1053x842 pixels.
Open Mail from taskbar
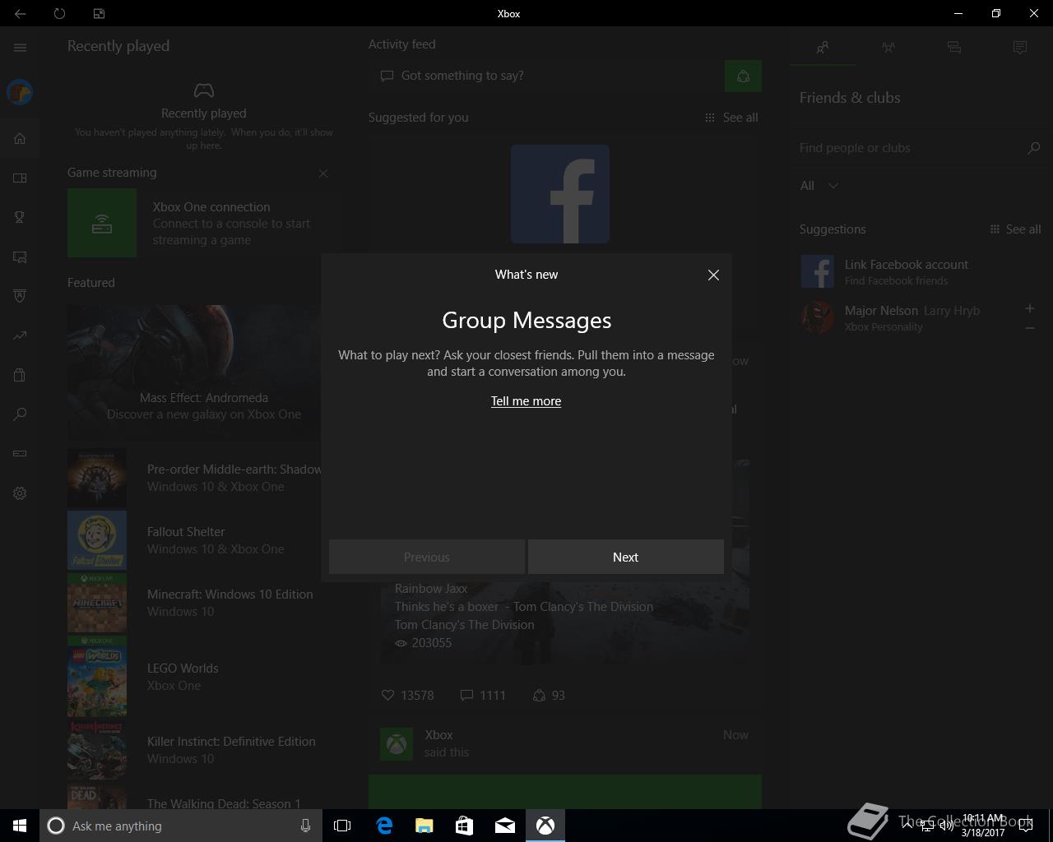click(x=505, y=826)
